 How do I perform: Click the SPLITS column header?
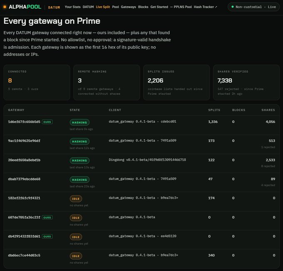tap(214, 110)
